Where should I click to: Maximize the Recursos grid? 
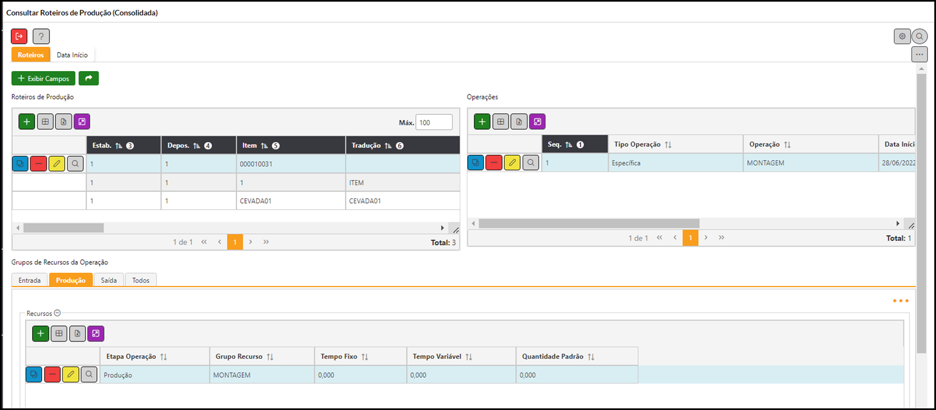[96, 333]
